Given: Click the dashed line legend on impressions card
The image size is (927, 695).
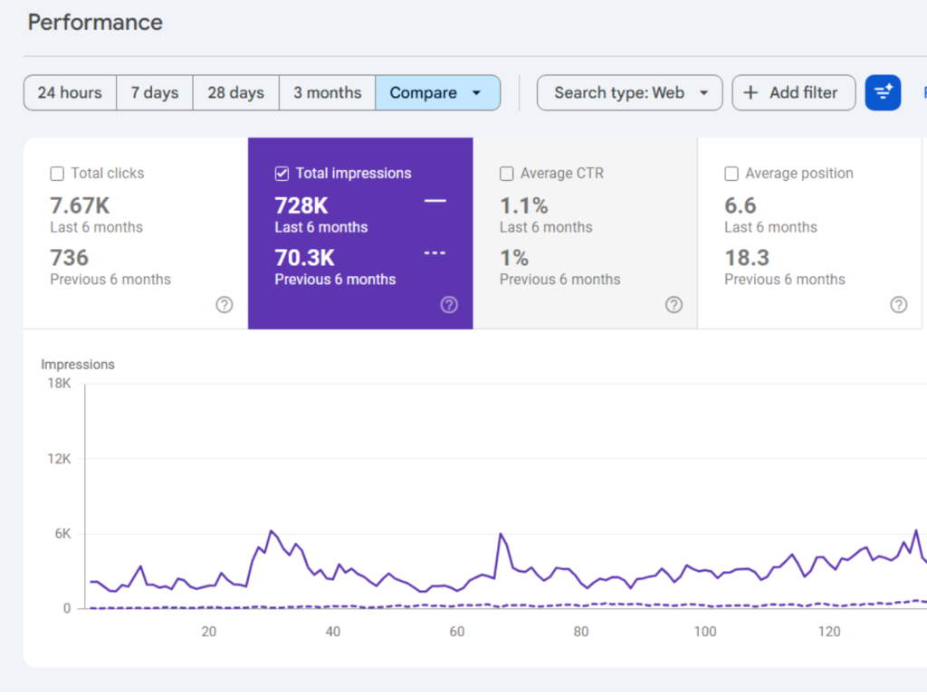Looking at the screenshot, I should click(435, 252).
